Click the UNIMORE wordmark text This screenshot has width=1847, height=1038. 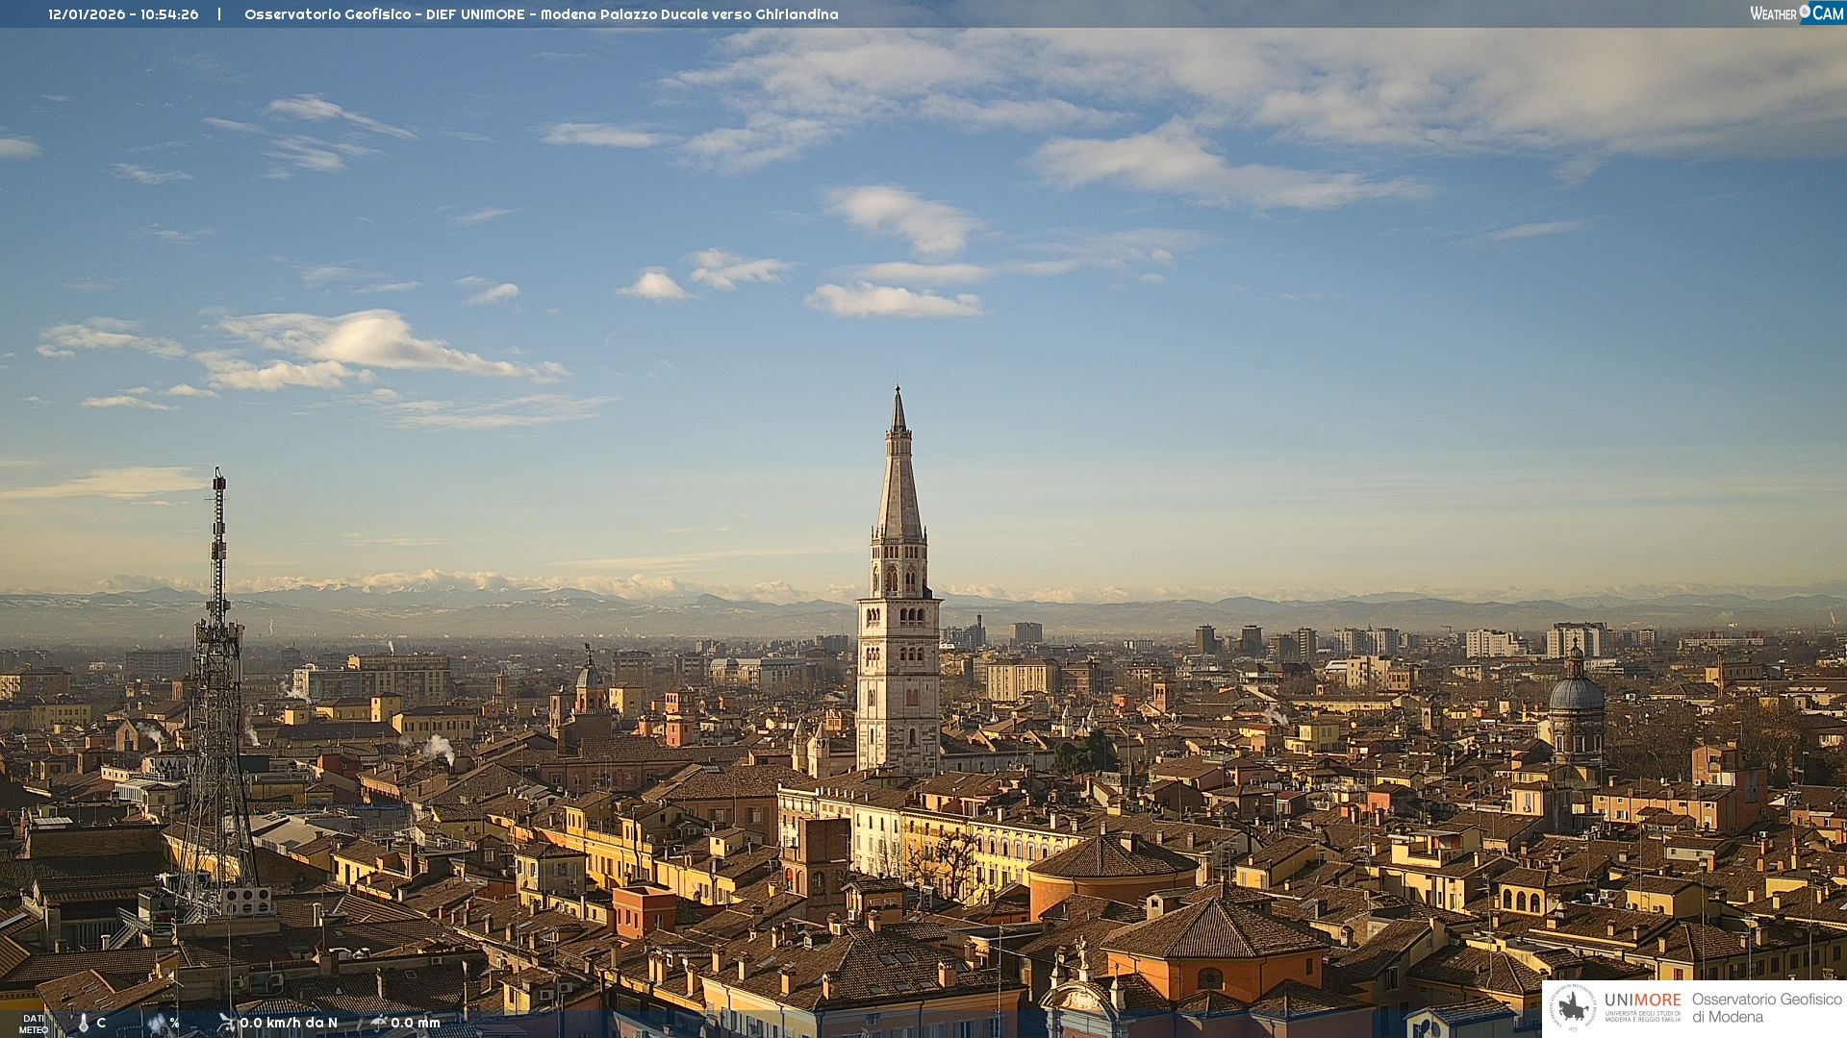coord(1642,1000)
